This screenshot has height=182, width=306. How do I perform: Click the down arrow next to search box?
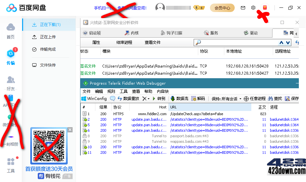pyautogui.click(x=288, y=42)
